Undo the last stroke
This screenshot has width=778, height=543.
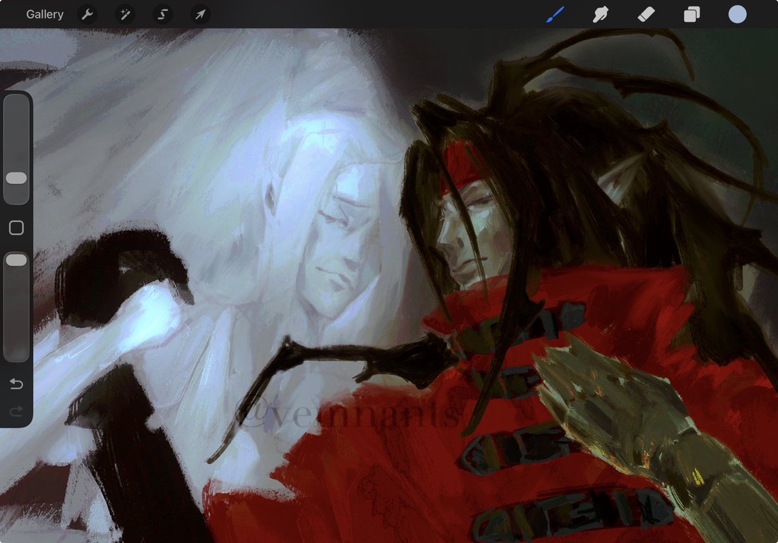[16, 384]
